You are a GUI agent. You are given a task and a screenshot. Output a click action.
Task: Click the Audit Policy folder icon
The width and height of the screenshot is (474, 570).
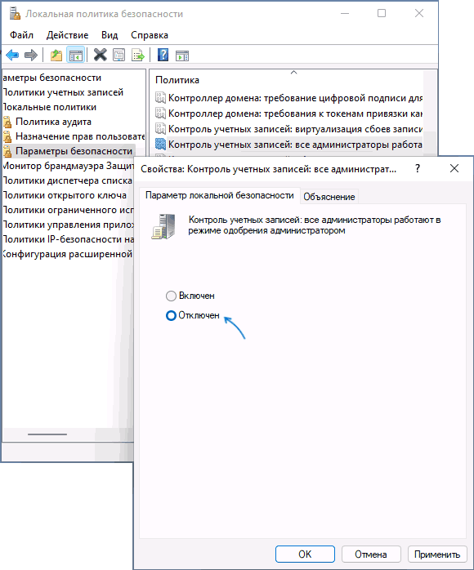point(7,122)
